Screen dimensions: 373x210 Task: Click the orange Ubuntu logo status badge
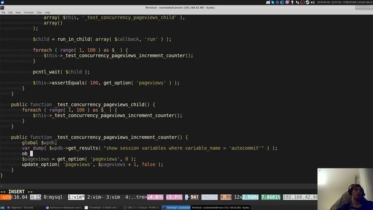[5, 197]
